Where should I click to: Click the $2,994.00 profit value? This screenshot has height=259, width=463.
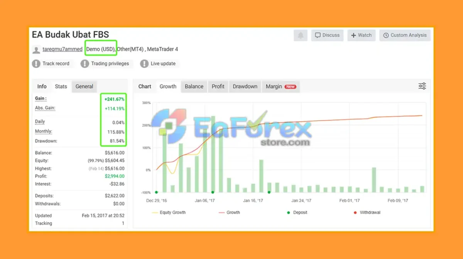(x=115, y=176)
